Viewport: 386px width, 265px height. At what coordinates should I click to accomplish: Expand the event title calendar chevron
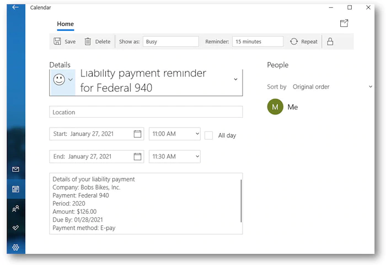tap(235, 79)
